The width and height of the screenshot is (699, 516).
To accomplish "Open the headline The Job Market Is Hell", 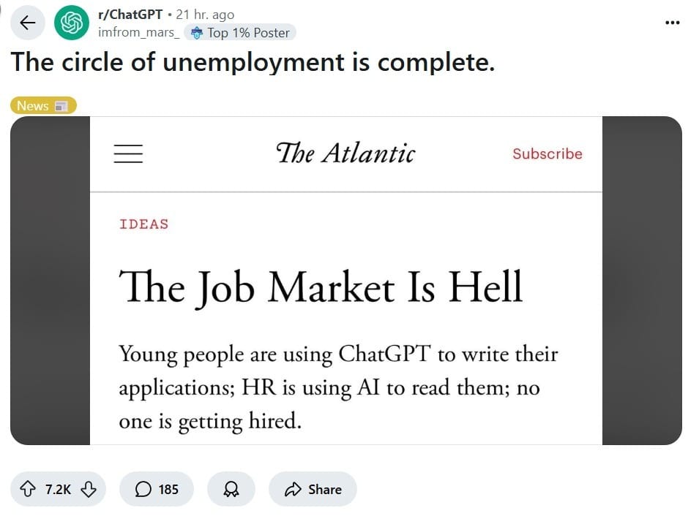I will [320, 287].
